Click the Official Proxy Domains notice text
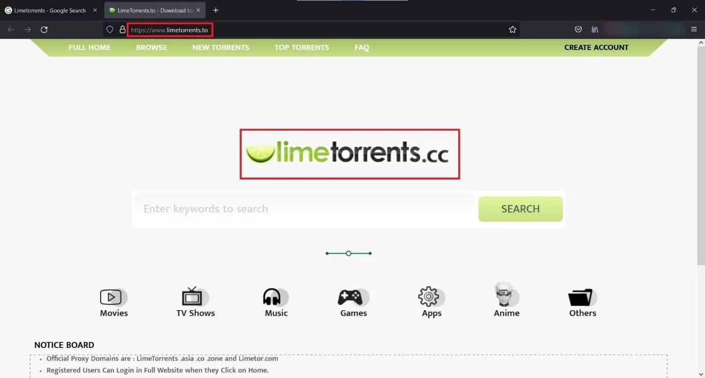 coord(162,359)
